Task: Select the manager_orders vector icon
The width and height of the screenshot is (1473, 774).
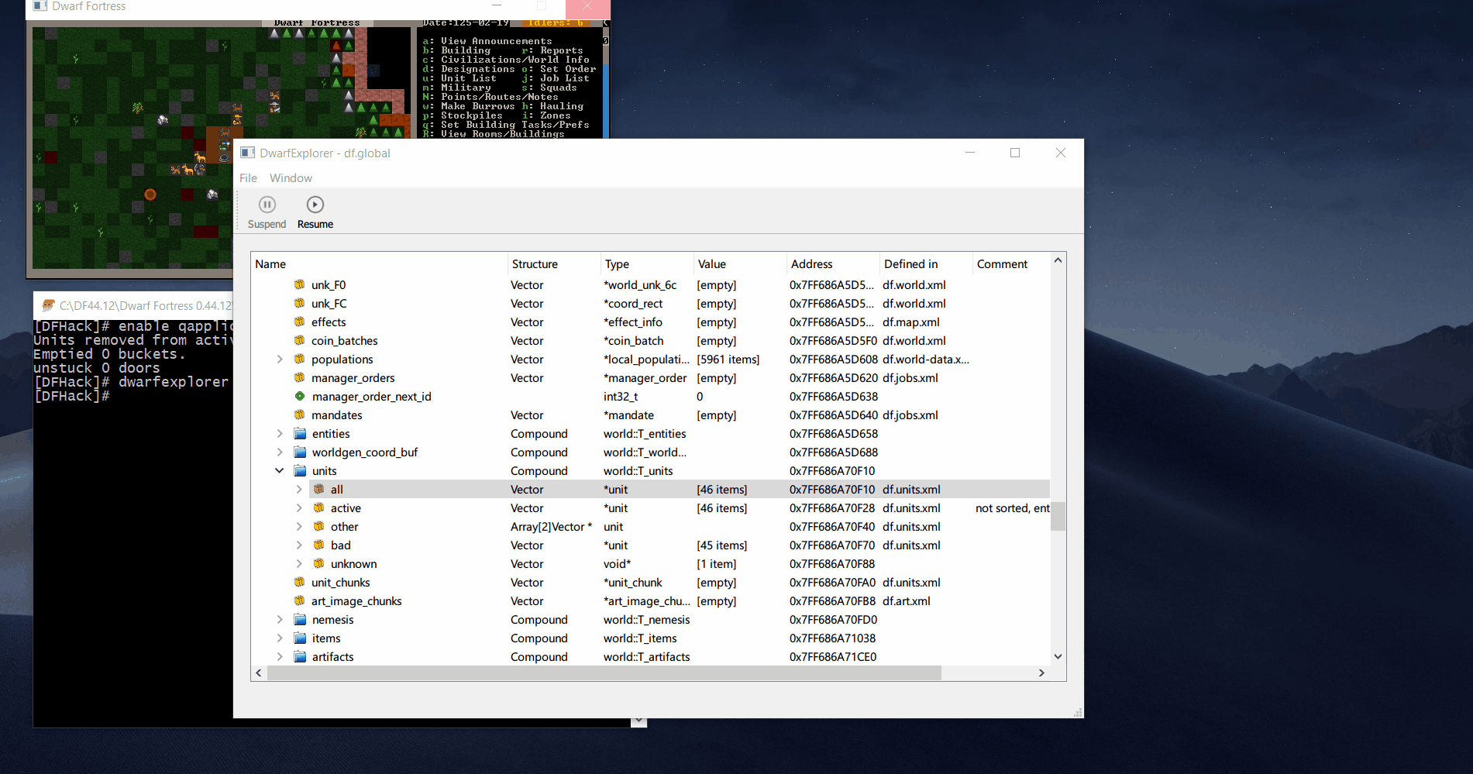Action: pos(300,378)
